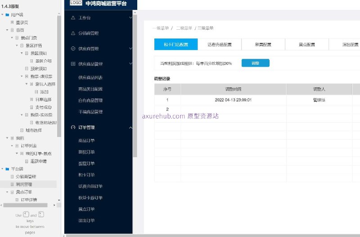The image size is (360, 237).
Task: Collapse the 景点门票 tree node
Action: click(x=12, y=38)
